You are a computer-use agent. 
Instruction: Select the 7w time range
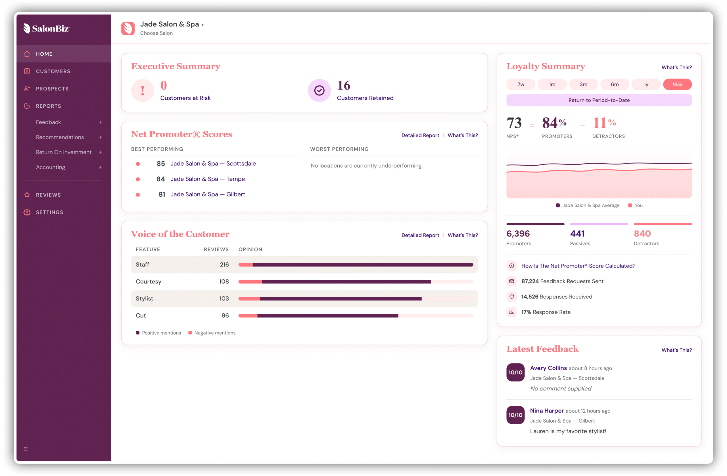pos(521,84)
